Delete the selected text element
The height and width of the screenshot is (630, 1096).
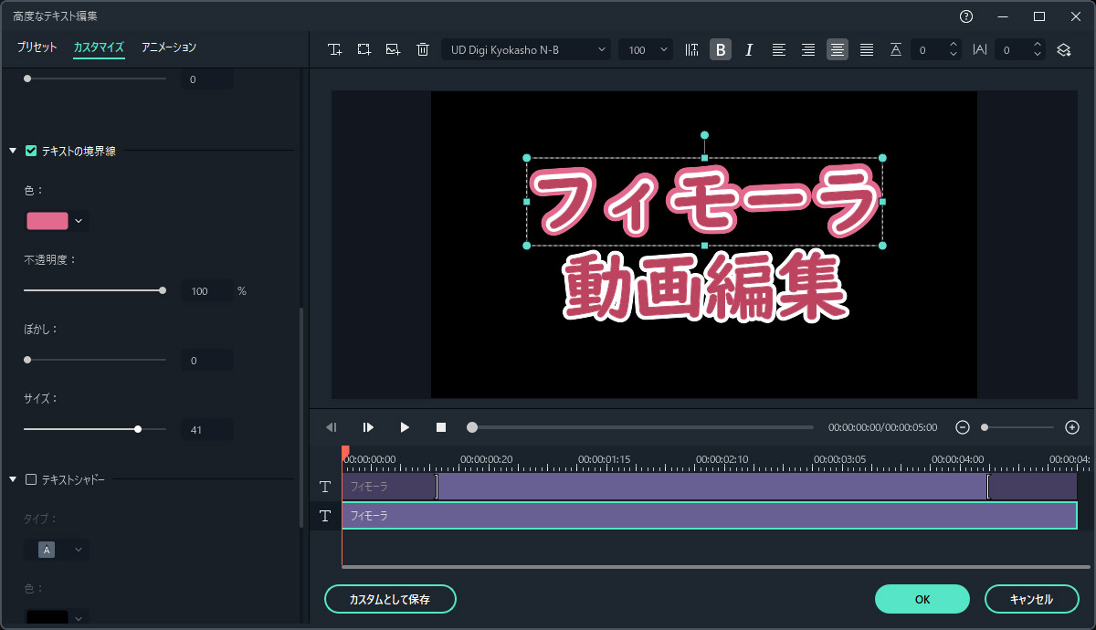click(423, 50)
